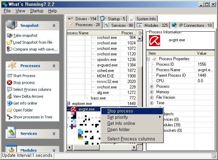This screenshot has width=218, height=160.
Task: Open the File menu
Action: [7, 11]
